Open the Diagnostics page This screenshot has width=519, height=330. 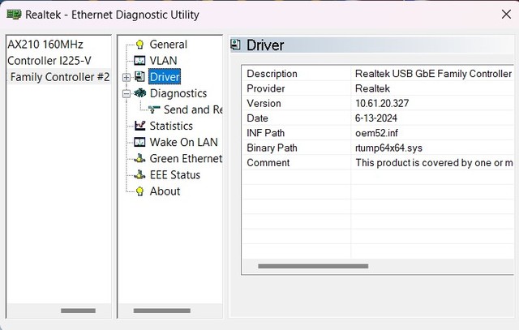pyautogui.click(x=178, y=93)
